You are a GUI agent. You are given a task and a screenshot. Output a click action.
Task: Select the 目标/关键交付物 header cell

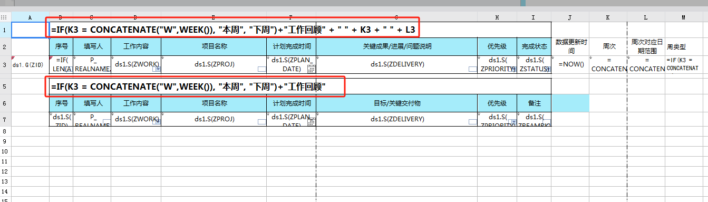397,103
